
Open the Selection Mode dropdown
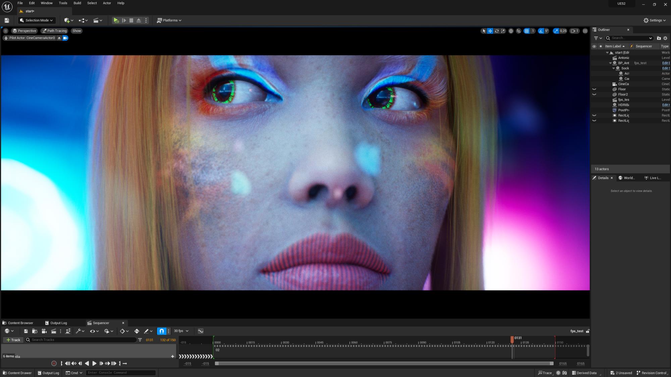click(37, 20)
